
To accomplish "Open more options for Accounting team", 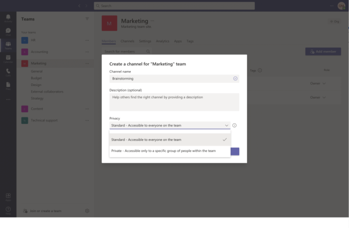I will [87, 51].
